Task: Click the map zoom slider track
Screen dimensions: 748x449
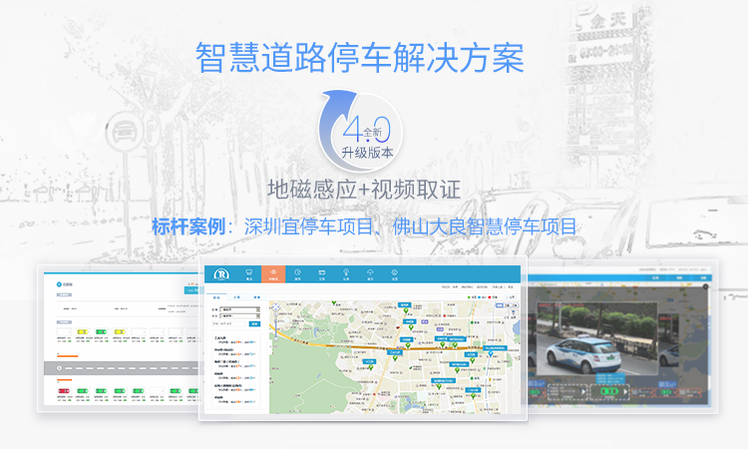Action: point(275,328)
